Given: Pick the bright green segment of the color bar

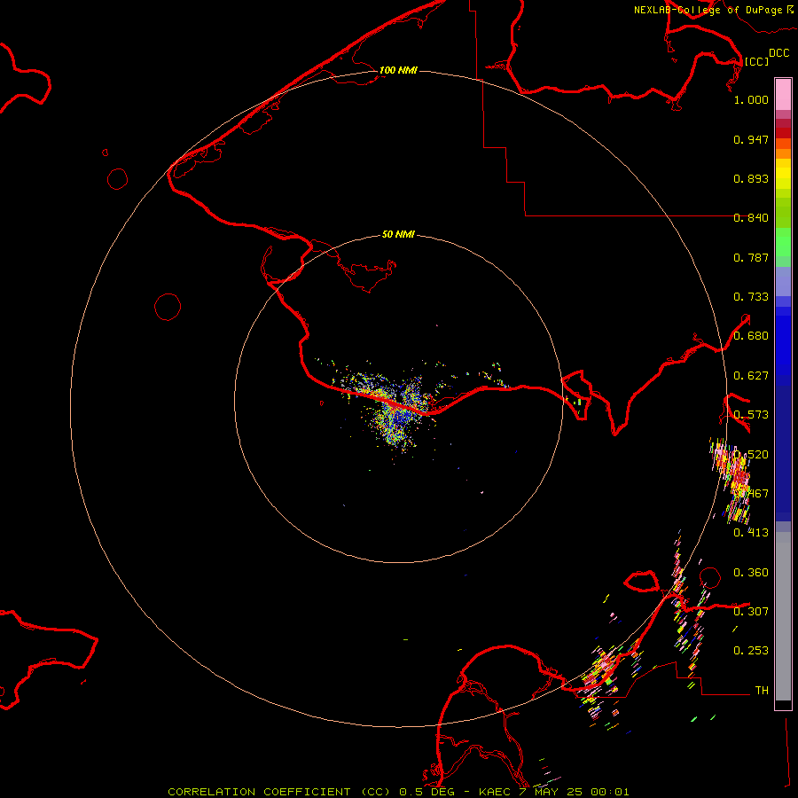Looking at the screenshot, I should tap(783, 242).
